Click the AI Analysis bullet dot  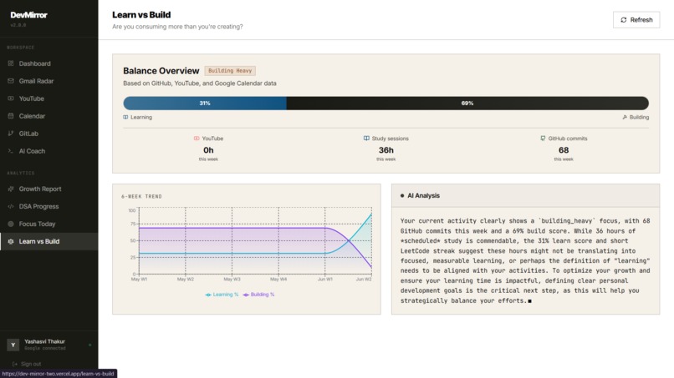point(402,195)
